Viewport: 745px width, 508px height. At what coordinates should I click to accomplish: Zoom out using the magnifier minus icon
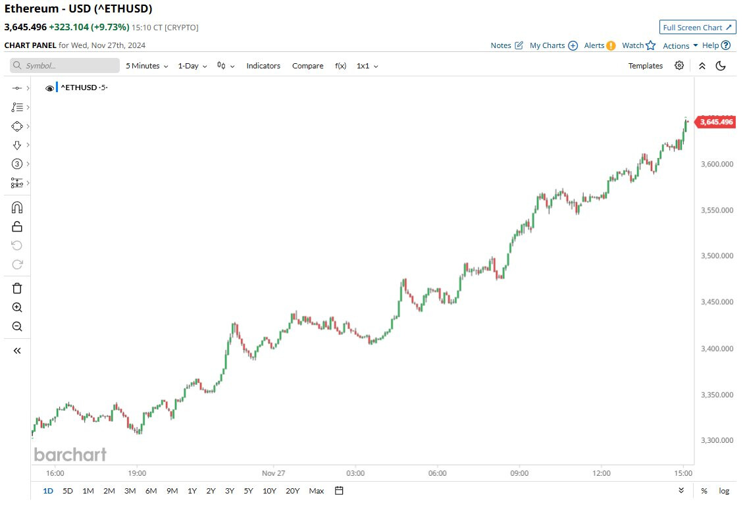[x=17, y=326]
